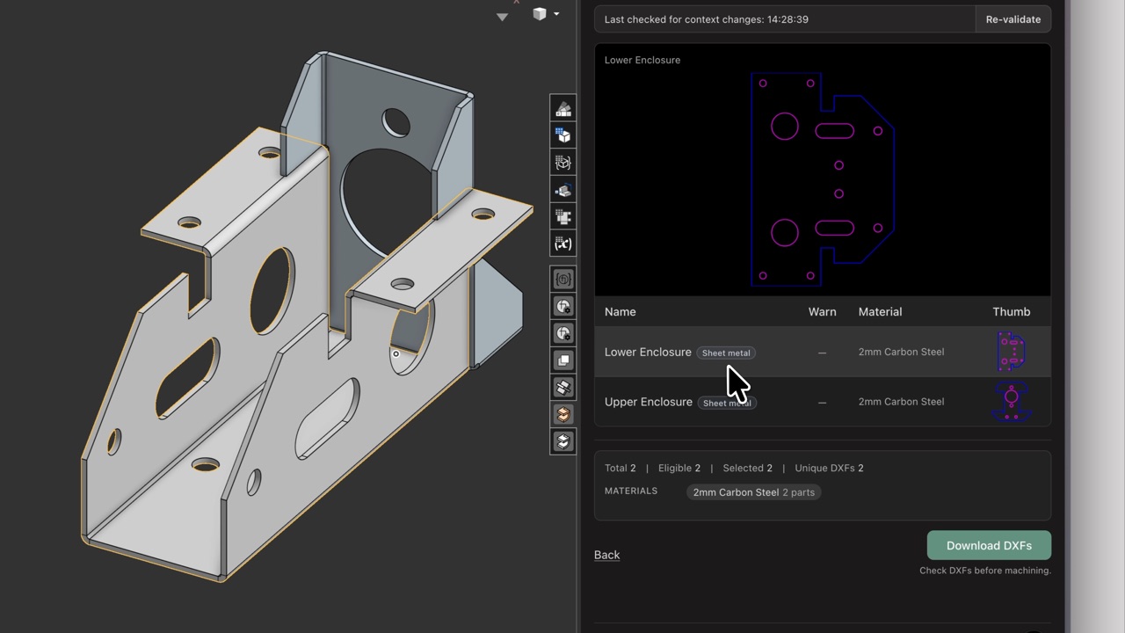Sort by the Material column header

[x=880, y=311]
